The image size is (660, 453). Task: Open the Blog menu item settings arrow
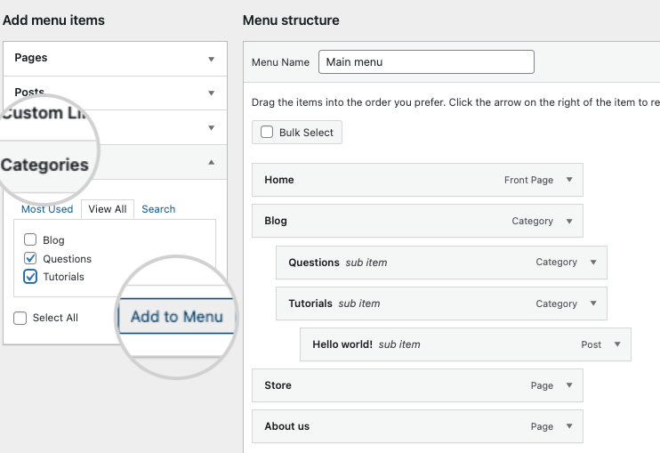(569, 221)
